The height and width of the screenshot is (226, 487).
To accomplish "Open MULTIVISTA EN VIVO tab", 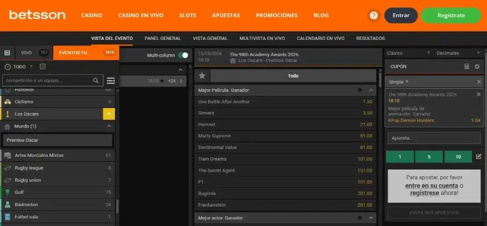I will click(x=262, y=38).
